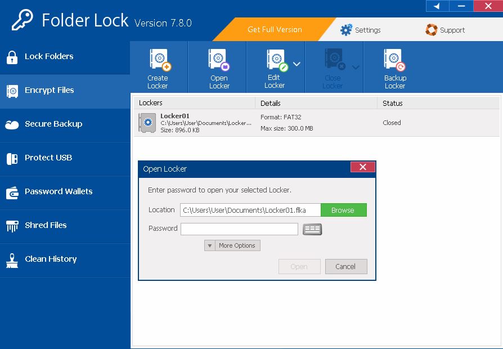This screenshot has width=503, height=349.
Task: Select the Locker01 safe icon in list
Action: [x=147, y=123]
